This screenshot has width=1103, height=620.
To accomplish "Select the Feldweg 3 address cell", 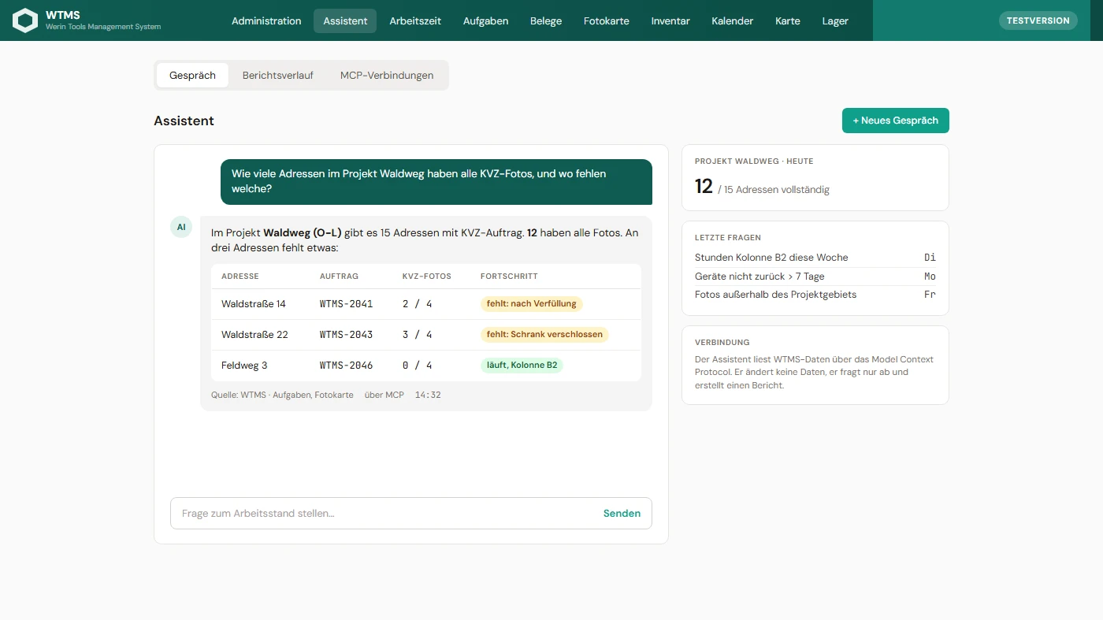I will (x=244, y=366).
